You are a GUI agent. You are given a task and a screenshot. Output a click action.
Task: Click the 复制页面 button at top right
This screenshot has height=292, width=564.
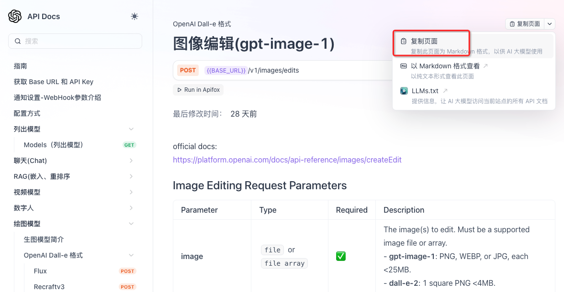(x=525, y=24)
